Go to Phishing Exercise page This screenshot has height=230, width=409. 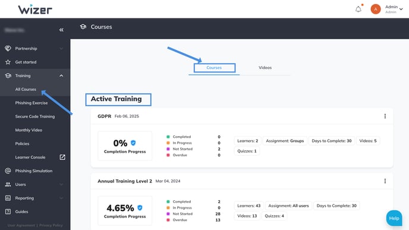[x=32, y=103]
